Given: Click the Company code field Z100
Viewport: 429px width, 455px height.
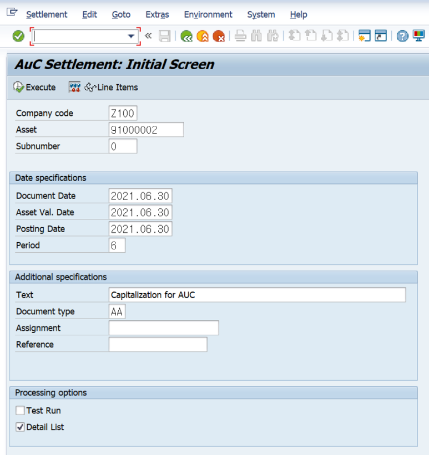Looking at the screenshot, I should pyautogui.click(x=123, y=113).
